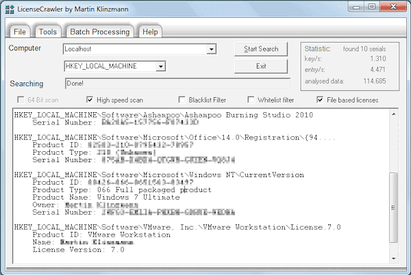Enable the Whitelist filter checkbox

[x=251, y=100]
